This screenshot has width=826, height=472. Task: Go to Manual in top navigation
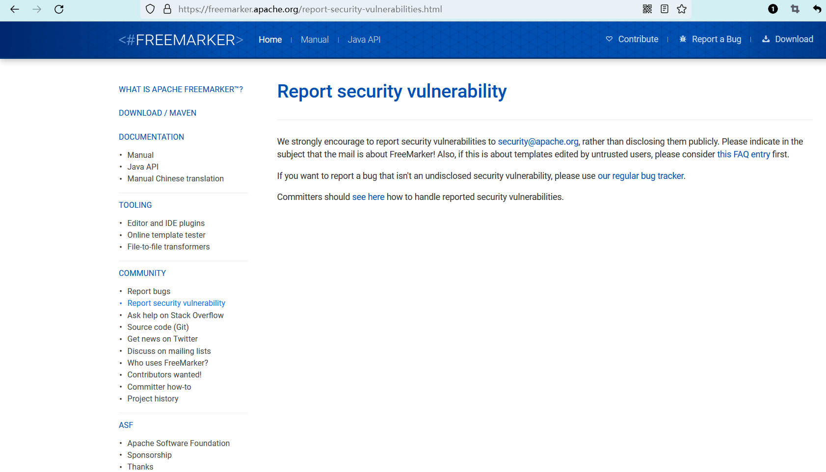(x=315, y=40)
